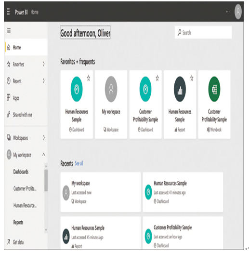Open My workspace card icon in favorites
Viewport: 249px width, 254px height.
111,89
